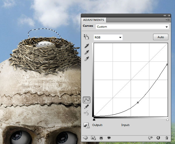Select edit points curve mode
The width and height of the screenshot is (175, 144).
[x=87, y=100]
